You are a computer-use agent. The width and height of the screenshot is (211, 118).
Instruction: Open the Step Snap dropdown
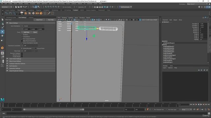tap(28, 51)
